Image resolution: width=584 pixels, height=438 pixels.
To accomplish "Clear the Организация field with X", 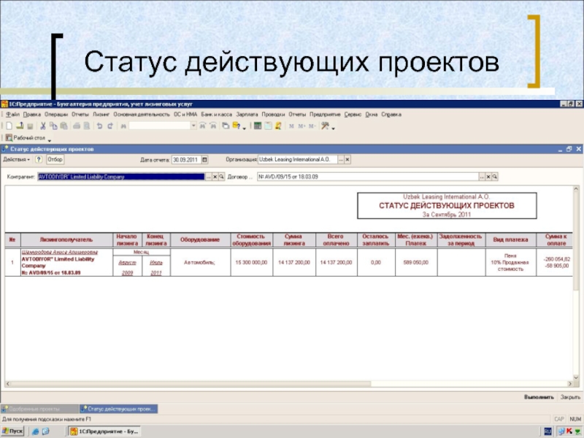I will pyautogui.click(x=347, y=160).
